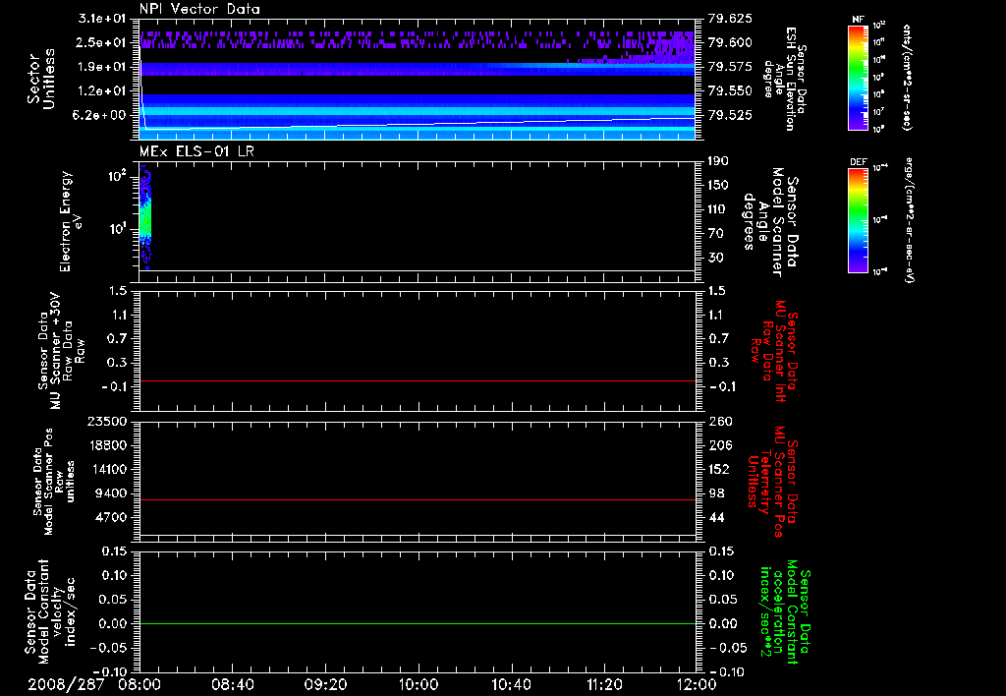Click the 'cnts/(cm**2-sr-sec)' colorbar unit label
This screenshot has width=1006, height=696.
(907, 78)
